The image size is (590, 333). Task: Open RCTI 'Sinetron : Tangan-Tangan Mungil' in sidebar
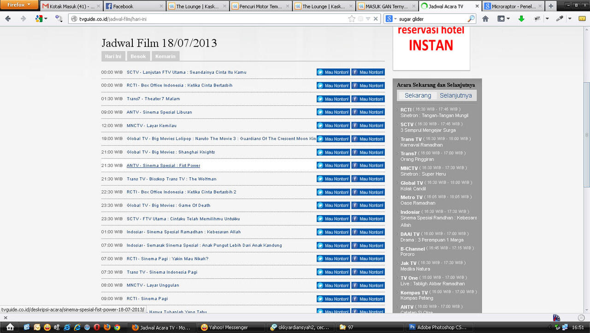[434, 116]
